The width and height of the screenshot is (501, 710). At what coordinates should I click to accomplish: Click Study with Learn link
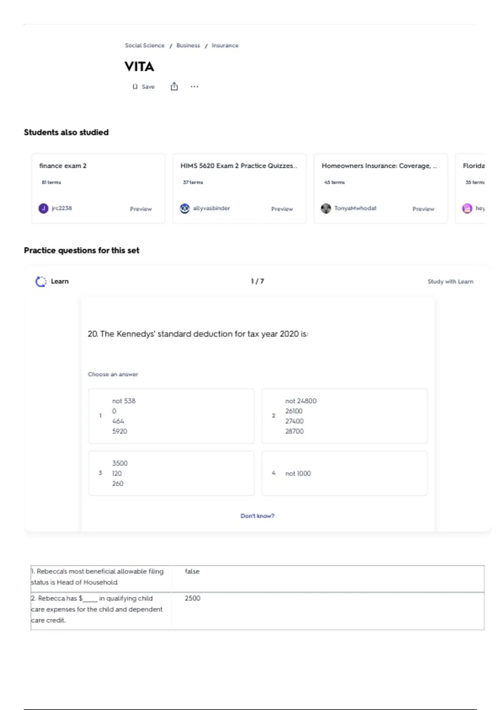(450, 281)
